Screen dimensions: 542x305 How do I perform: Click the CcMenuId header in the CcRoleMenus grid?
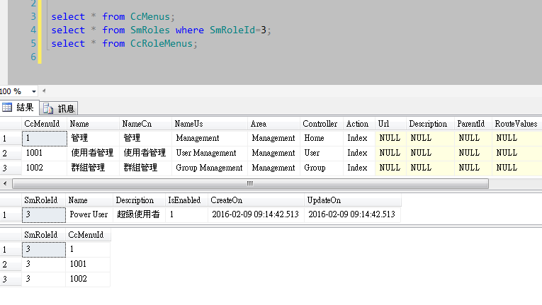[x=88, y=235]
